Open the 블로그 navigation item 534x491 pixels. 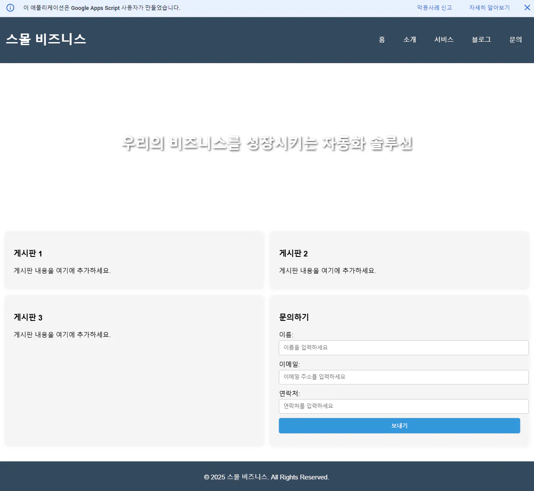pyautogui.click(x=481, y=39)
